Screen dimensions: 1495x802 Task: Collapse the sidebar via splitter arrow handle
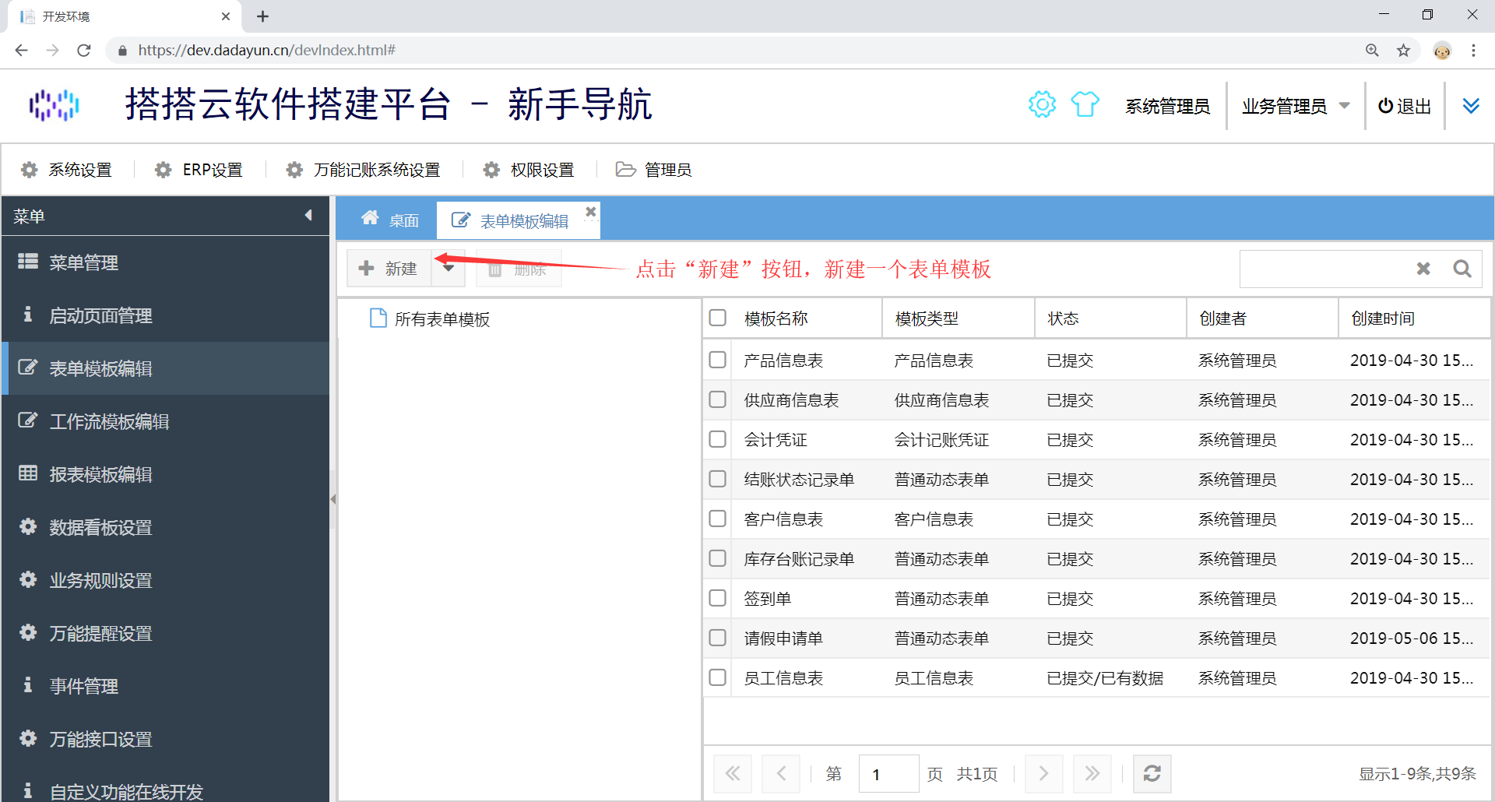coord(332,499)
